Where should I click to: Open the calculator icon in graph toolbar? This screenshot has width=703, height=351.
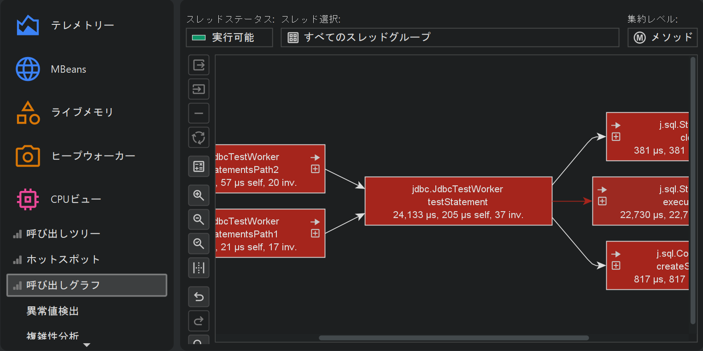pyautogui.click(x=199, y=167)
